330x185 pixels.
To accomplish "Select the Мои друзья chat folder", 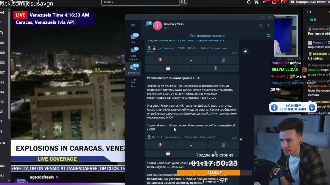I will pyautogui.click(x=133, y=54).
